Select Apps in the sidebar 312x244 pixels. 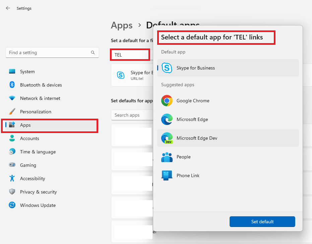point(52,125)
